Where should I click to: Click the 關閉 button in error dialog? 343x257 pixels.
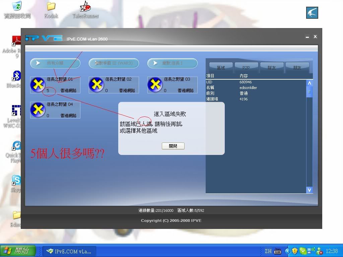click(173, 146)
